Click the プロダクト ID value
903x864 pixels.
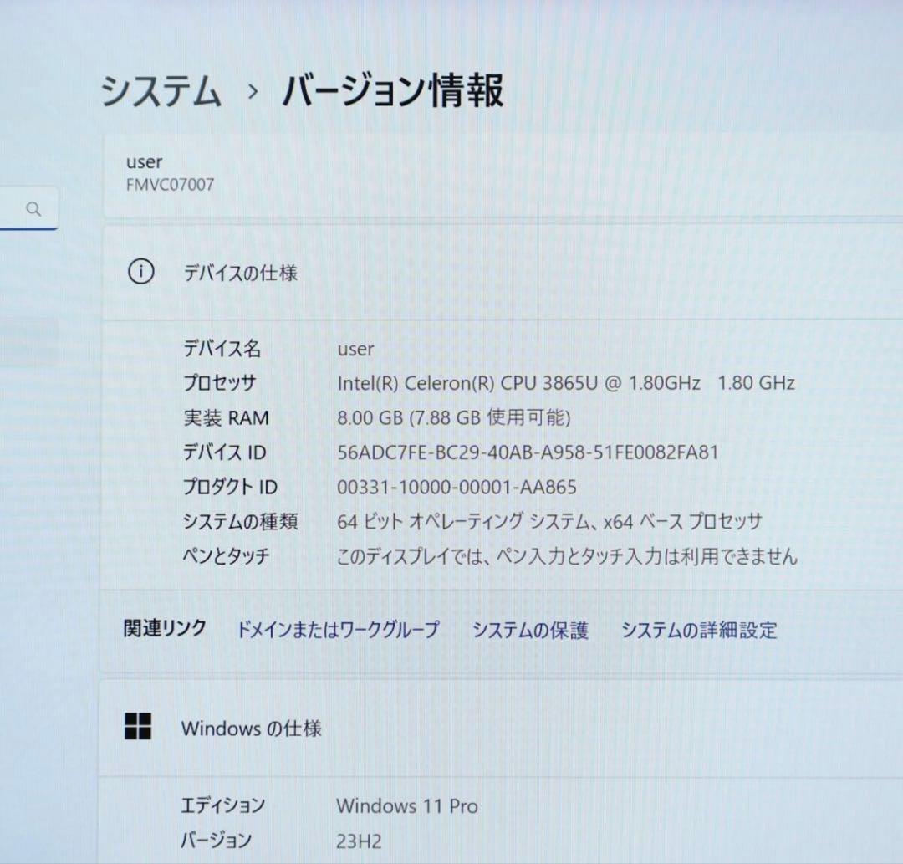coord(457,486)
